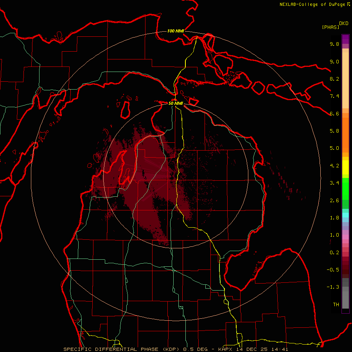
Task: Click the 50 NMI range ring label
Action: pyautogui.click(x=176, y=103)
